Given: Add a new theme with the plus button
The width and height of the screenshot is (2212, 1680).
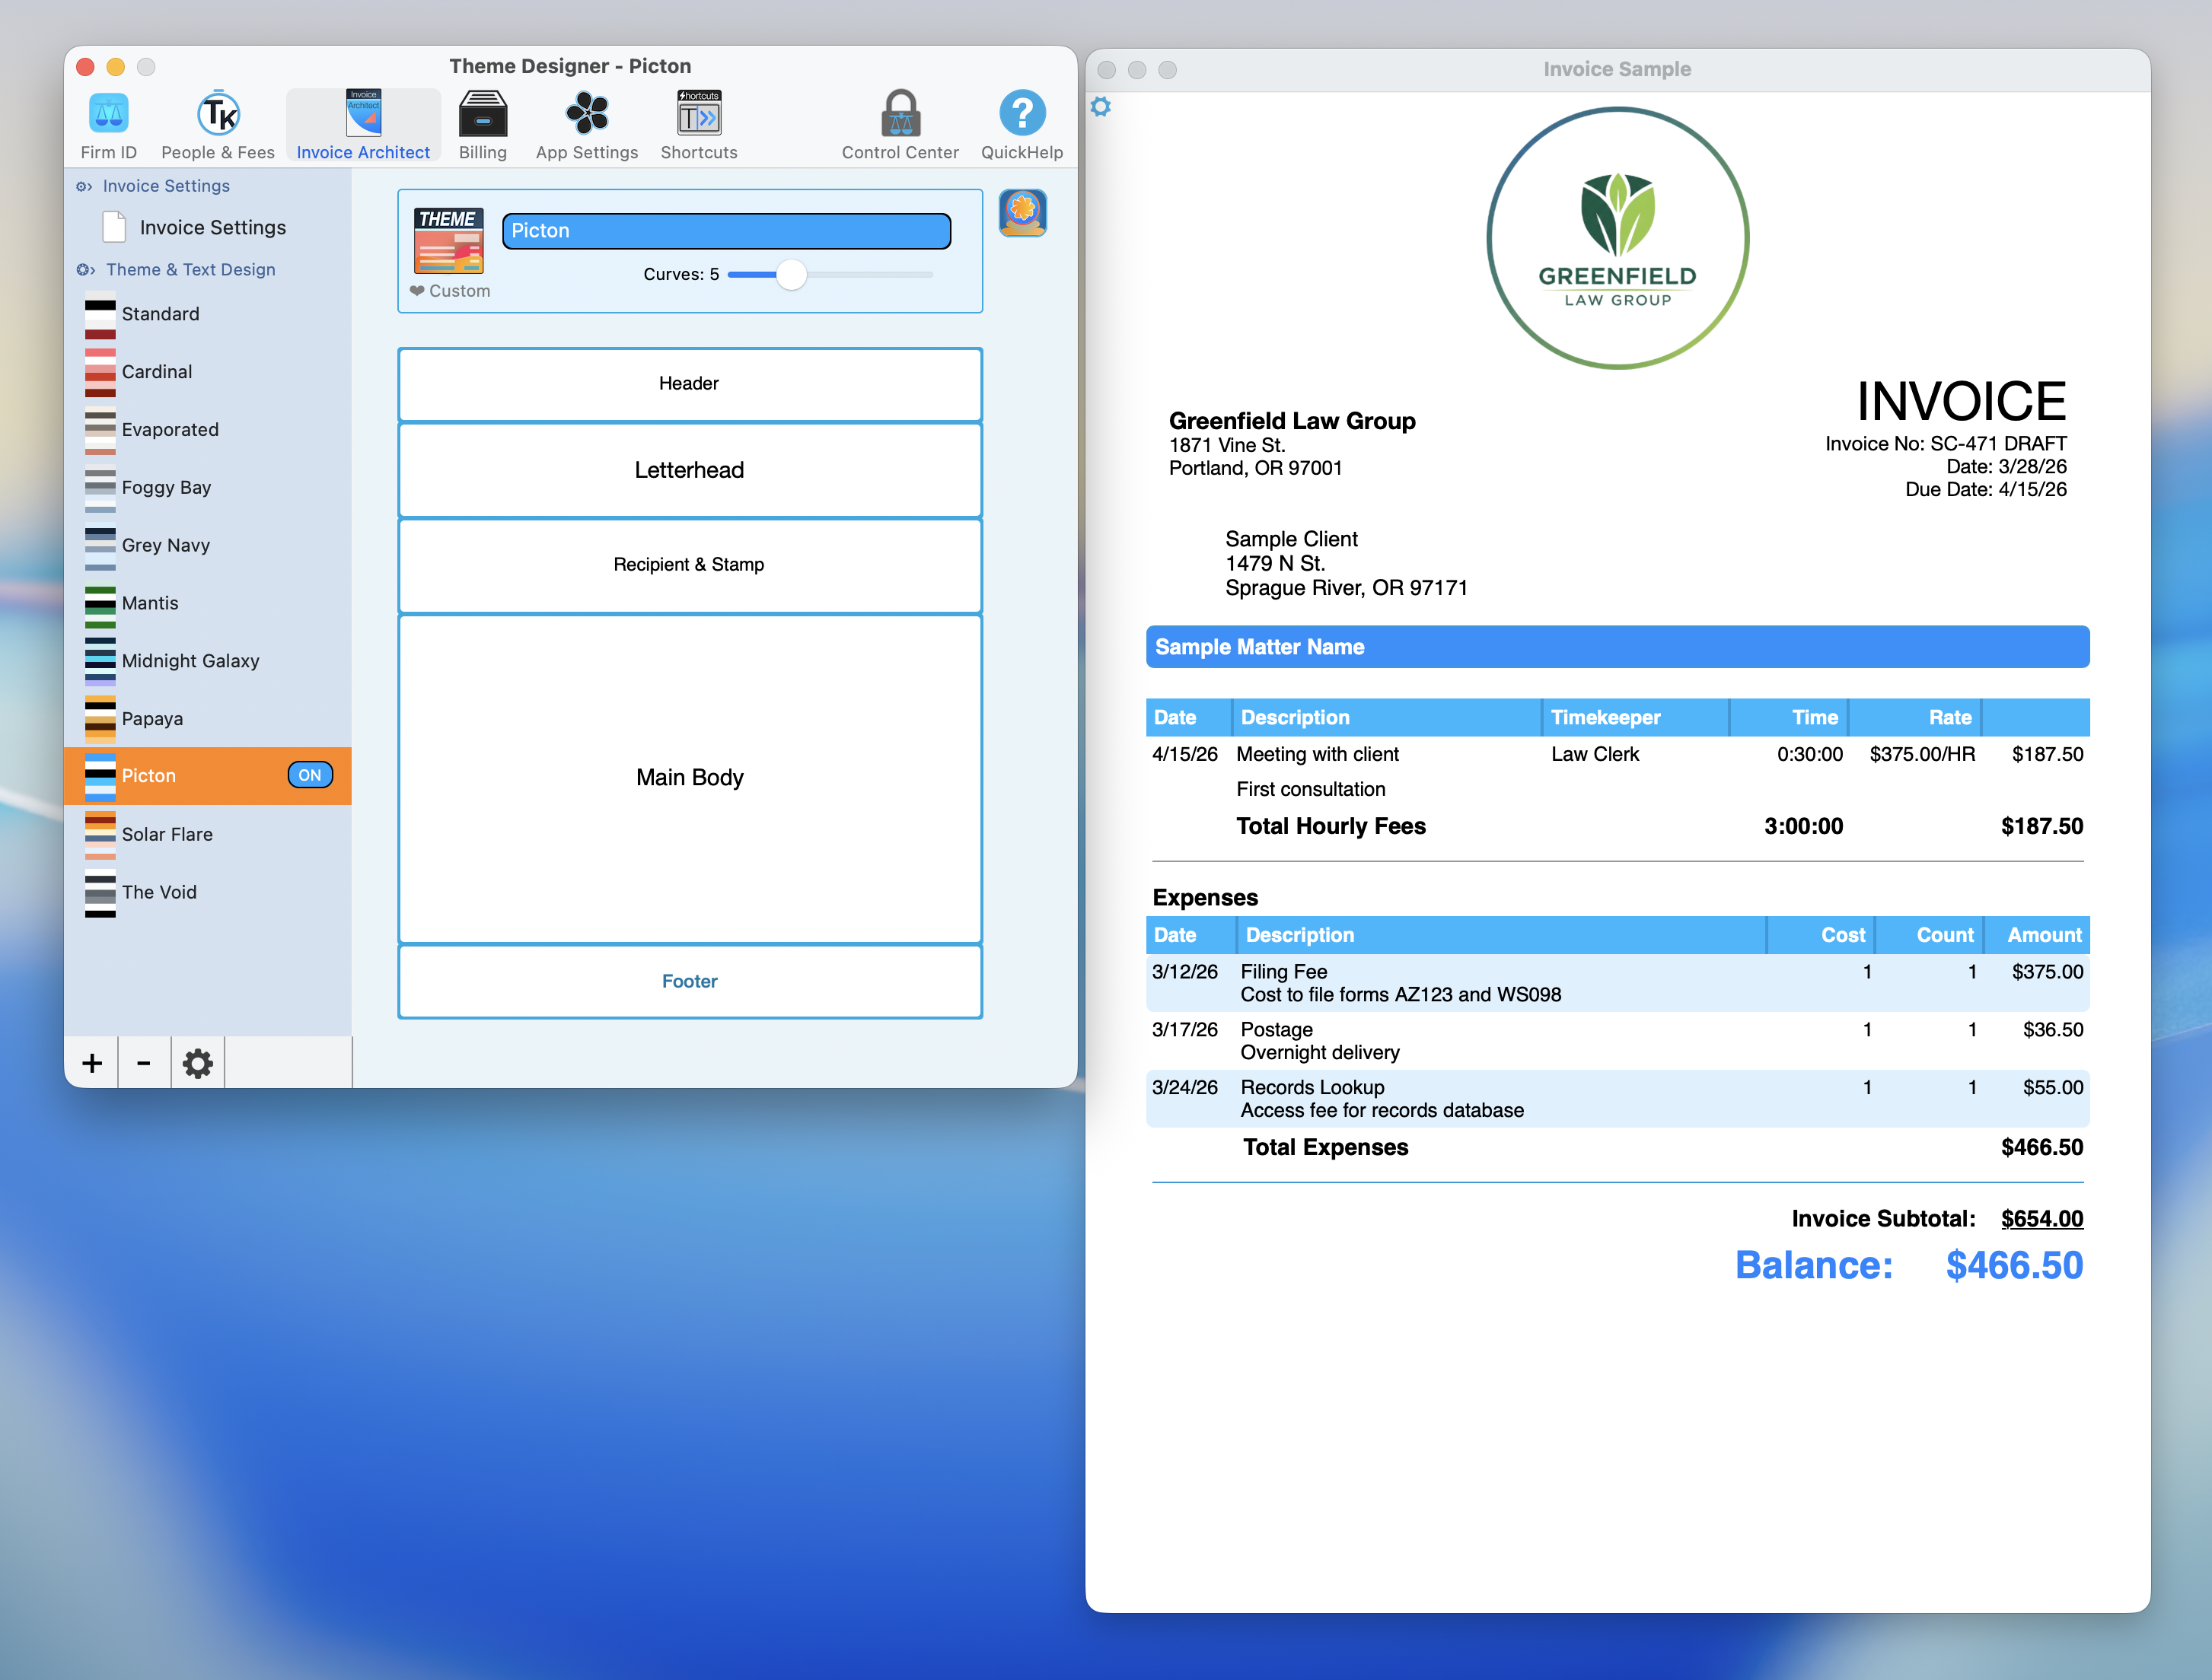Looking at the screenshot, I should coord(91,1062).
